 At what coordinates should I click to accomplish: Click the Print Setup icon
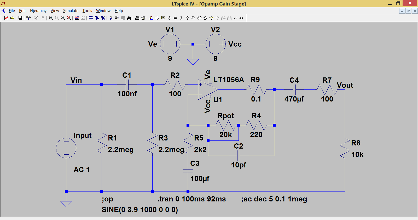[137, 18]
